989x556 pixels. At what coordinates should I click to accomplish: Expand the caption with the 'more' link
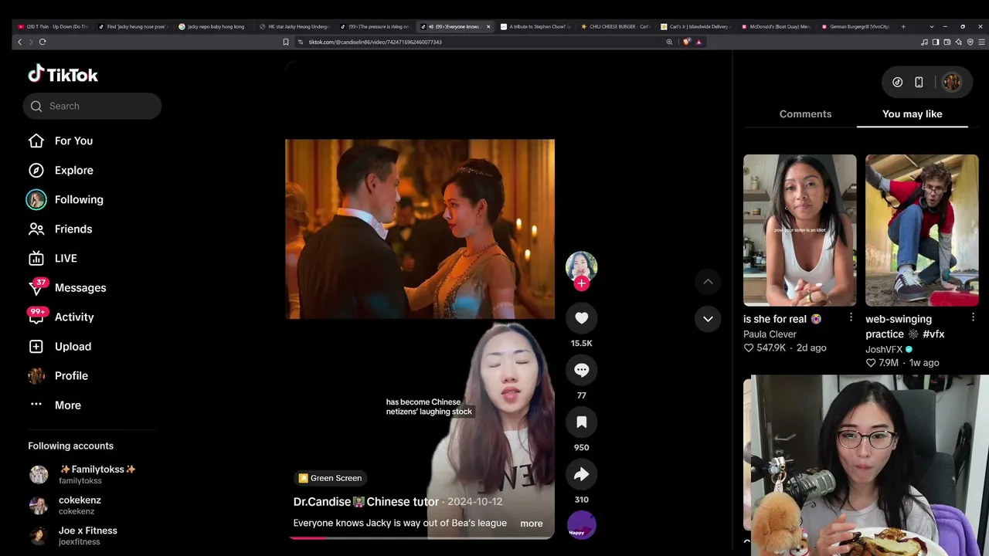click(x=532, y=524)
